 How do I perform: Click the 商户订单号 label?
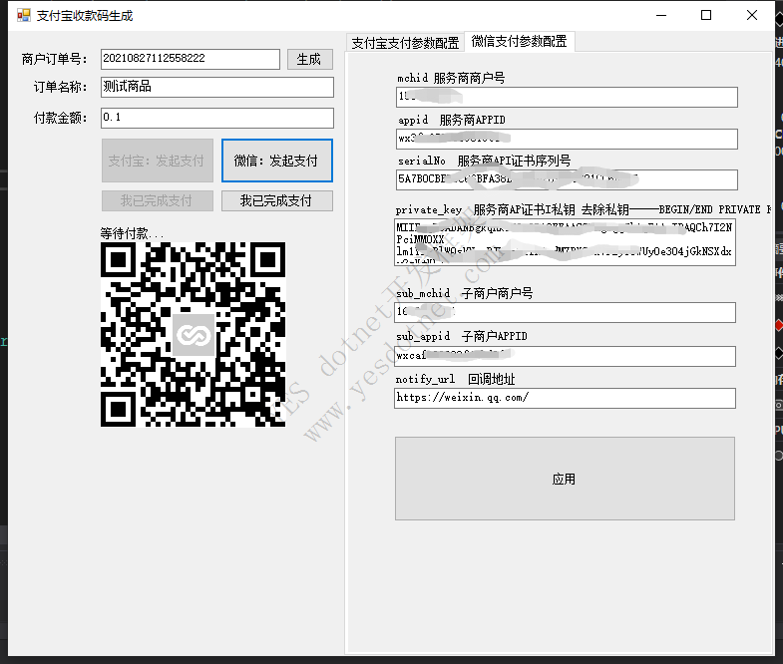pyautogui.click(x=54, y=60)
